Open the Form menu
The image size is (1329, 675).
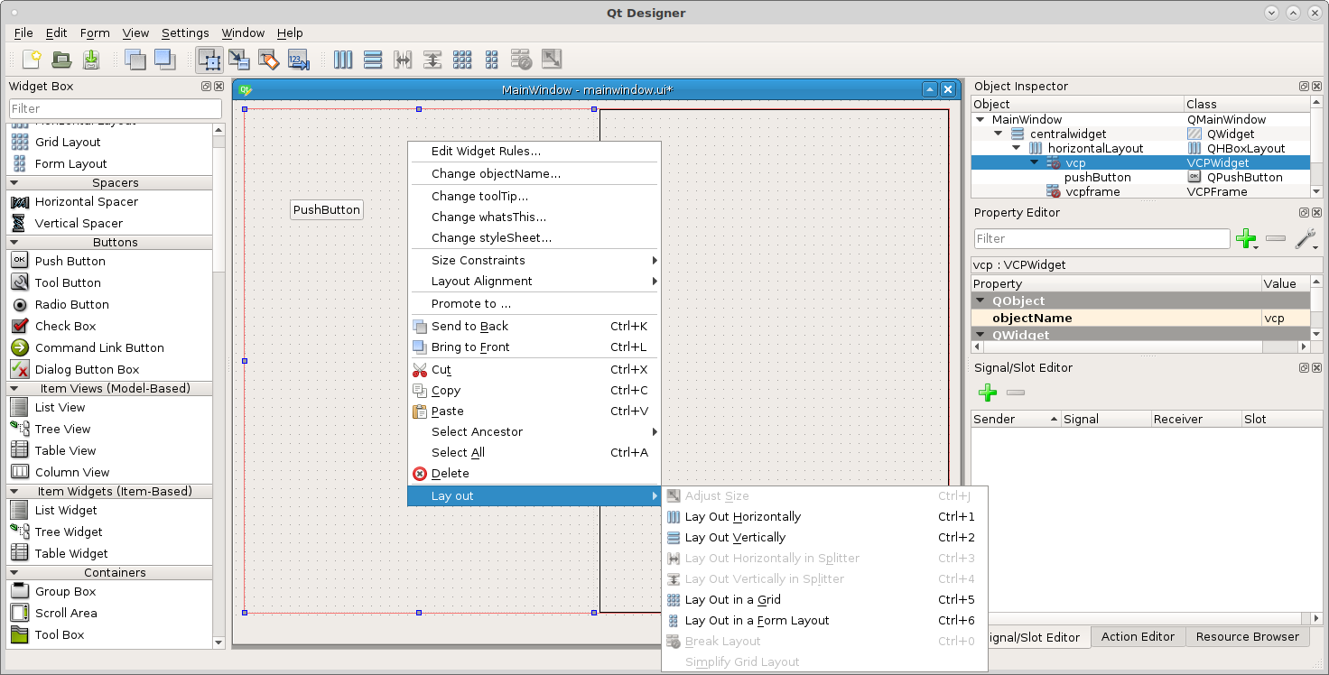coord(95,32)
